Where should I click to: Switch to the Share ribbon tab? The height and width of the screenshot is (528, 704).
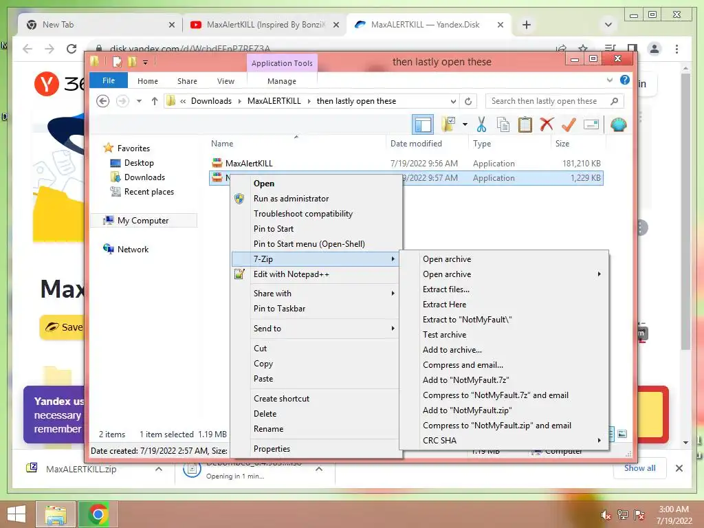(x=187, y=81)
